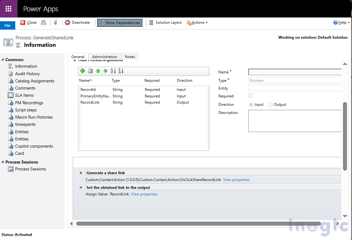Click the red Close icon in toolbar

(x=23, y=22)
